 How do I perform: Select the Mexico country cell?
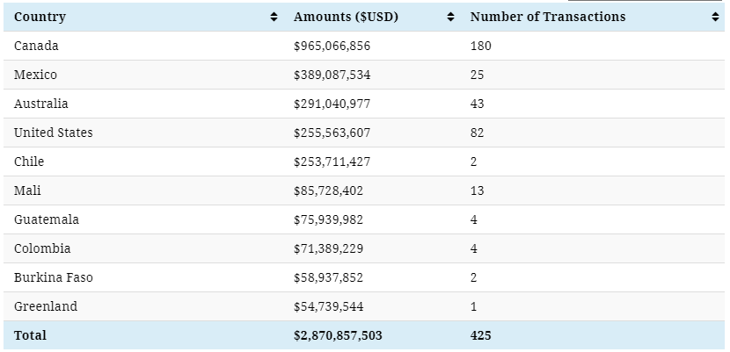tap(35, 75)
